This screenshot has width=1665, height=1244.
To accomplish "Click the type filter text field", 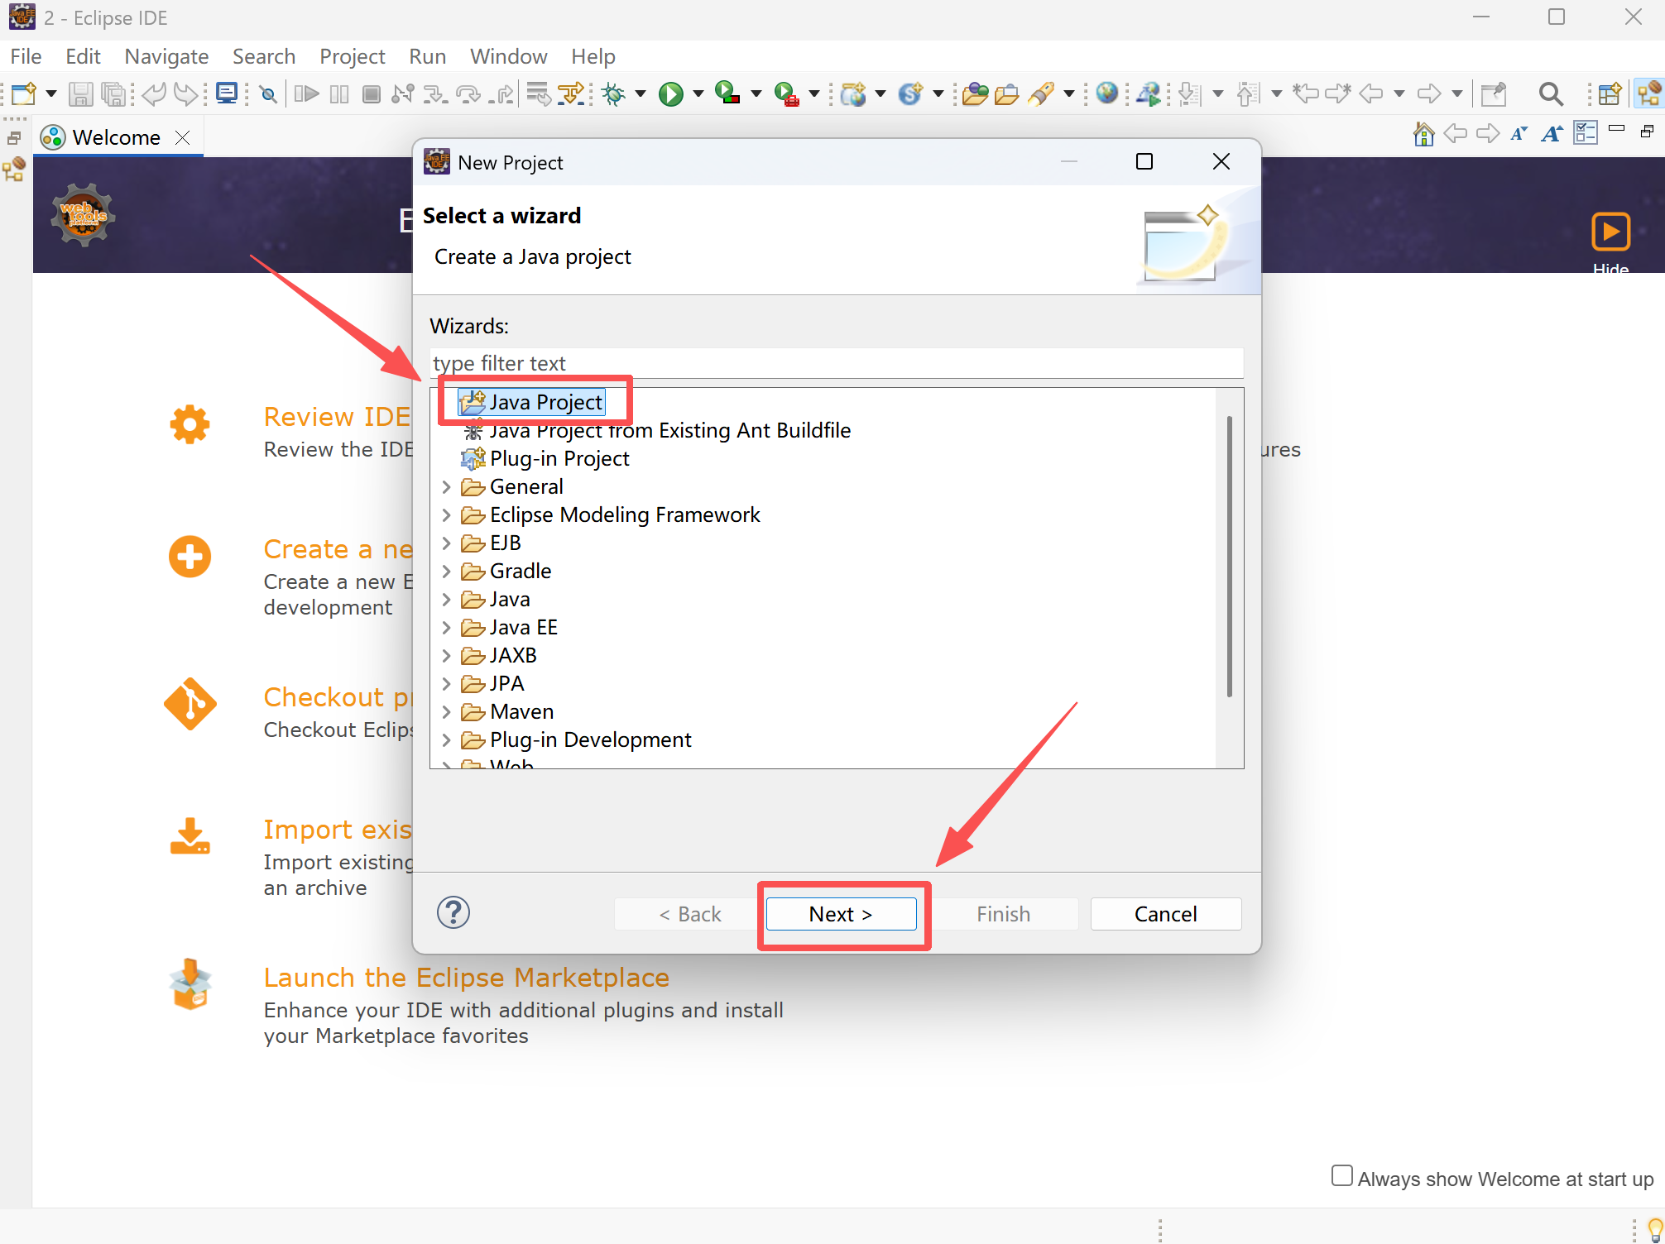I will (836, 364).
